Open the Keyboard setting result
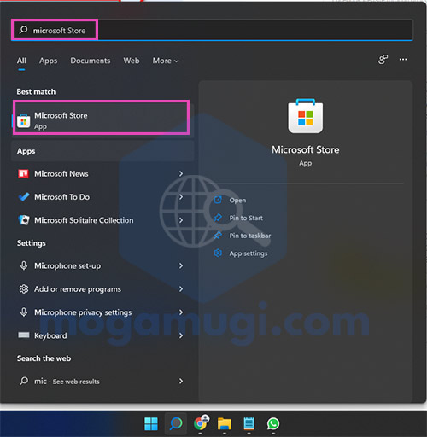 (x=102, y=335)
